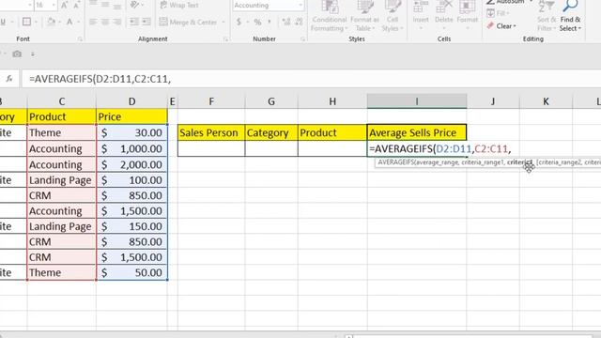The image size is (601, 338).
Task: Open Cell Styles gallery
Action: pos(393,16)
